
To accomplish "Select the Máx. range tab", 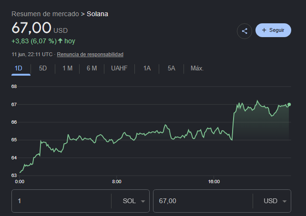I will point(197,69).
